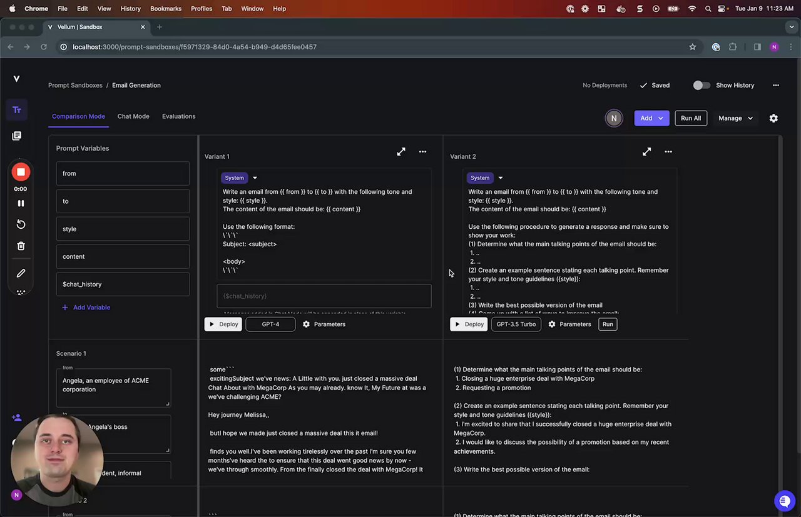
Task: Switch to Chat Mode tab
Action: click(133, 116)
